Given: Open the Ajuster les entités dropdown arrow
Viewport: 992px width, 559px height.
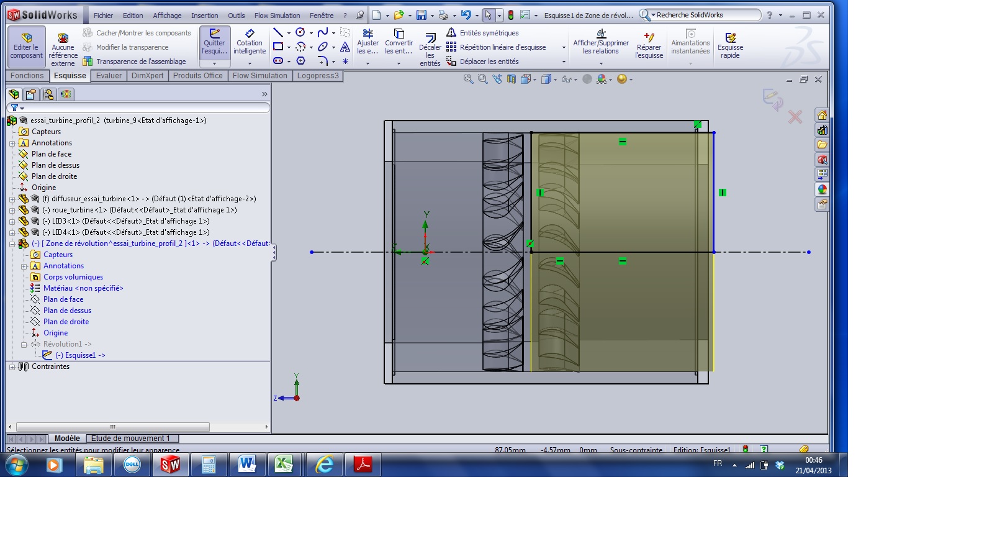Looking at the screenshot, I should click(x=367, y=63).
